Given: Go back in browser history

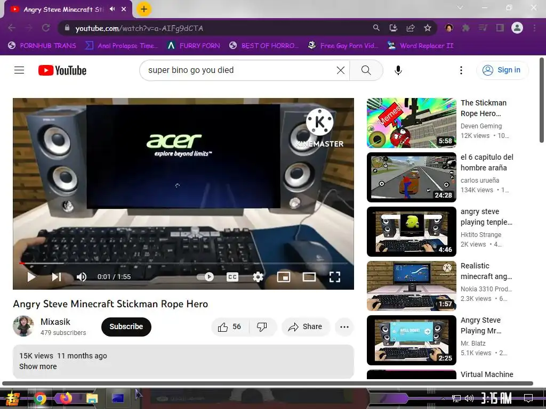Looking at the screenshot, I should pos(12,28).
